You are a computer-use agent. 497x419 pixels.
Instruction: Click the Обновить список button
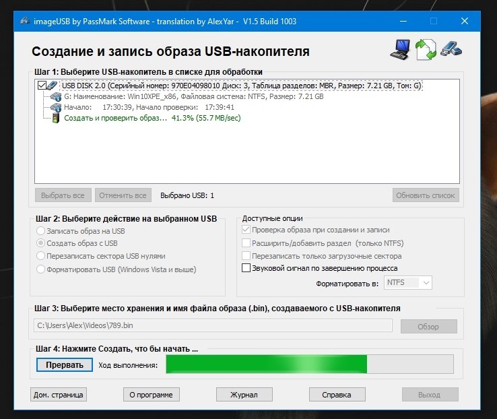pyautogui.click(x=426, y=195)
